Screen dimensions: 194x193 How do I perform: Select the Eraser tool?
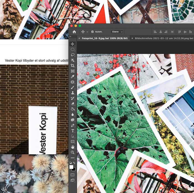73,104
